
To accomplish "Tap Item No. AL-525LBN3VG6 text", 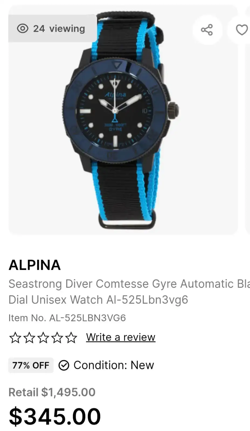I will click(x=67, y=318).
